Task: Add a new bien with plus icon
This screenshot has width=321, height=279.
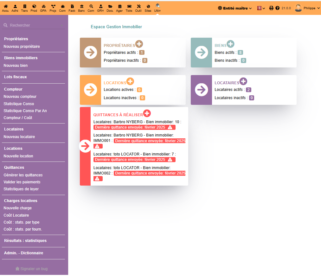Action: click(x=230, y=44)
